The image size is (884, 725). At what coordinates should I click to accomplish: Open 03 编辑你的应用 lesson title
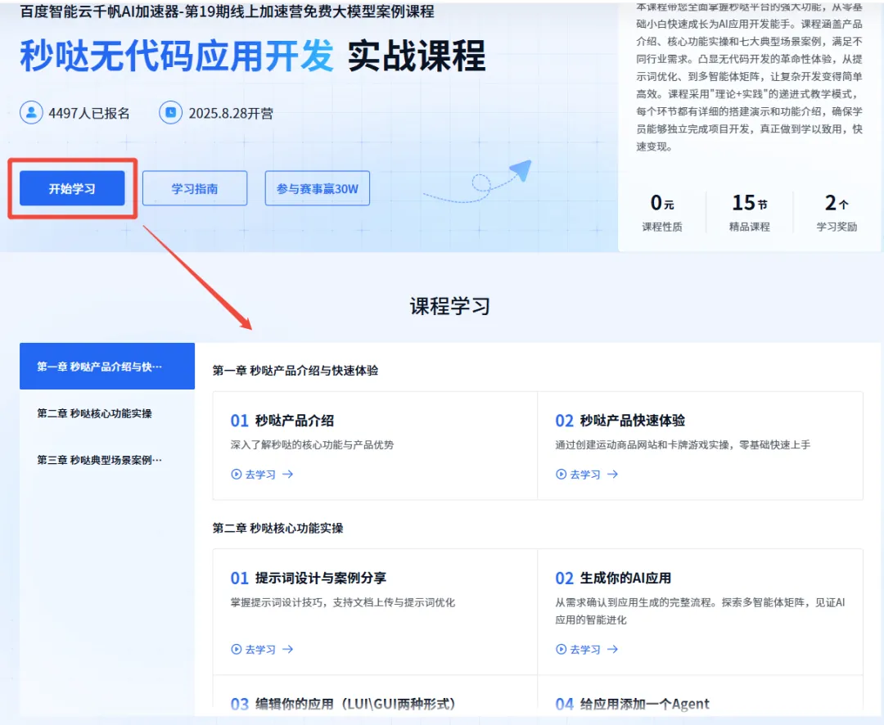[x=343, y=704]
